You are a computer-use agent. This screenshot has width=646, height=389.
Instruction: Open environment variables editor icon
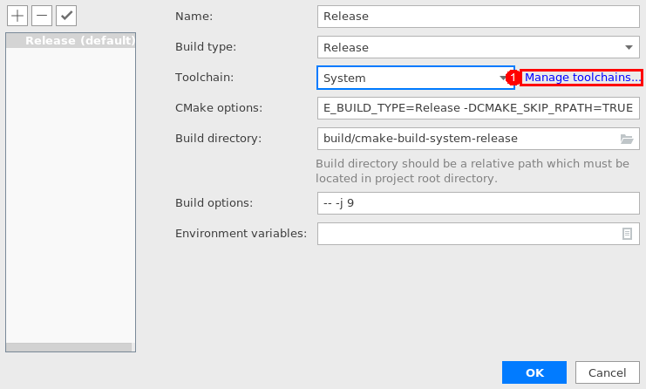pyautogui.click(x=627, y=234)
